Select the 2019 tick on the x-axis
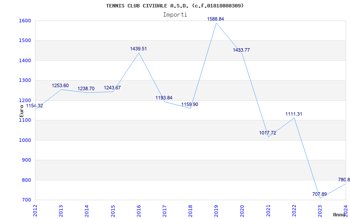Viewport: 350px width, 219px height. coord(216,210)
